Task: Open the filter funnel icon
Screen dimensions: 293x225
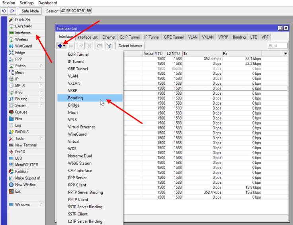Action: pos(109,46)
